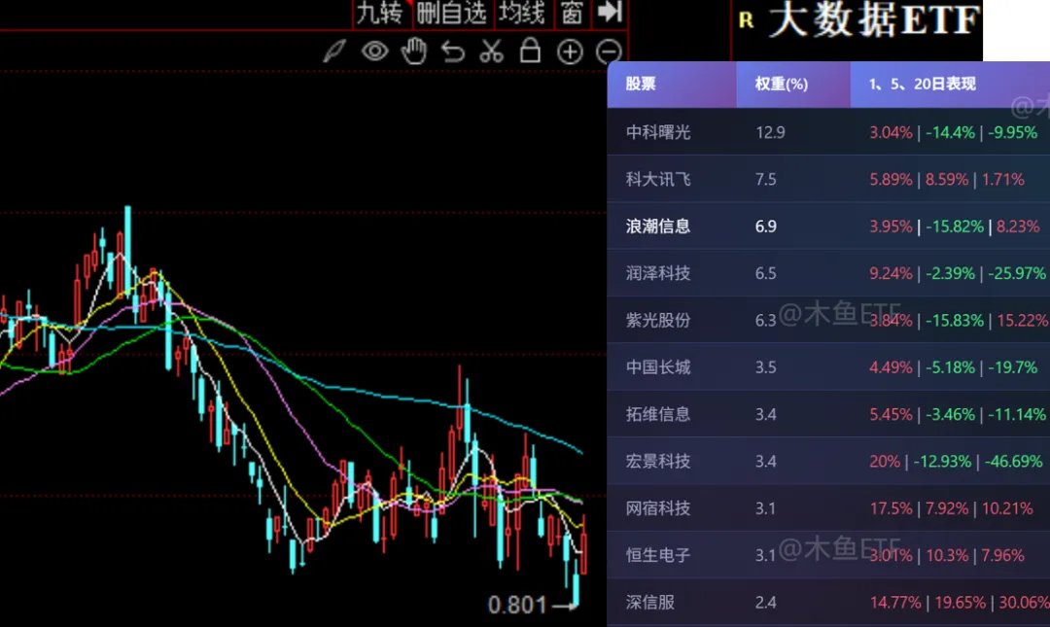Select the 浪潮信息 stock row
The width and height of the screenshot is (1050, 627).
click(828, 226)
